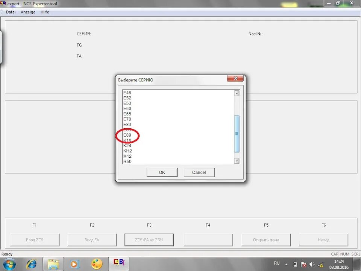The width and height of the screenshot is (361, 271).
Task: Open the Windows Start menu
Action: 9,264
